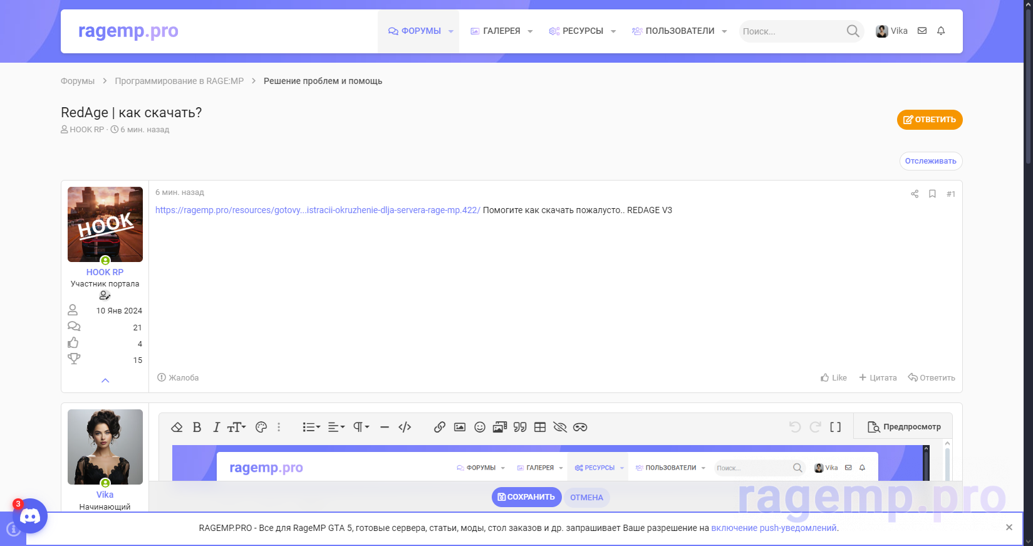Image resolution: width=1033 pixels, height=546 pixels.
Task: Go to Форумы breadcrumb
Action: point(78,81)
